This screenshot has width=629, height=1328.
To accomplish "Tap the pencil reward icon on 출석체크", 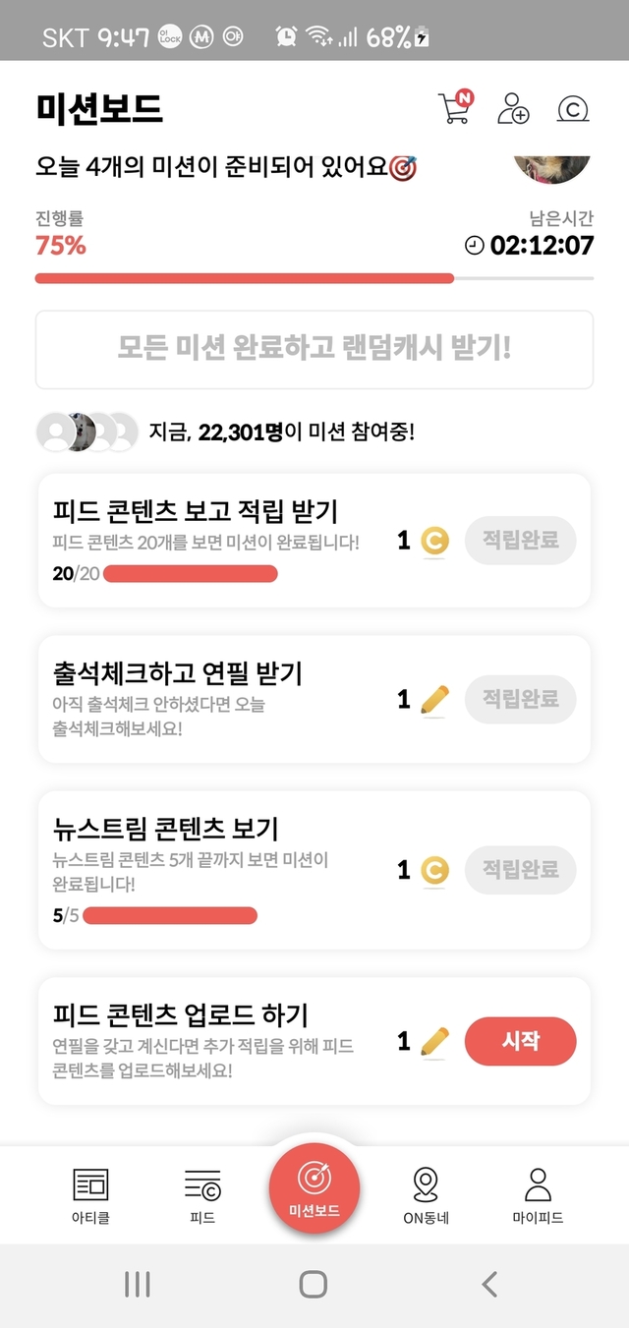I will (433, 699).
